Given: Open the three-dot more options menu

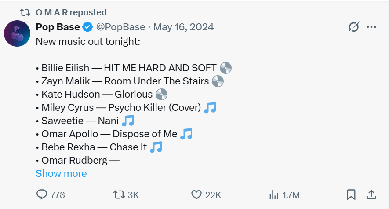Looking at the screenshot, I should (371, 27).
